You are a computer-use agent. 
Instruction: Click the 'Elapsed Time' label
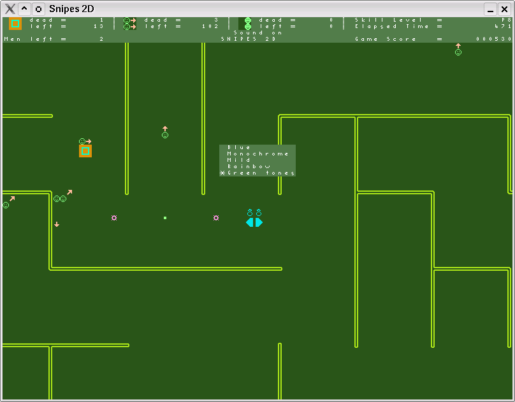392,26
